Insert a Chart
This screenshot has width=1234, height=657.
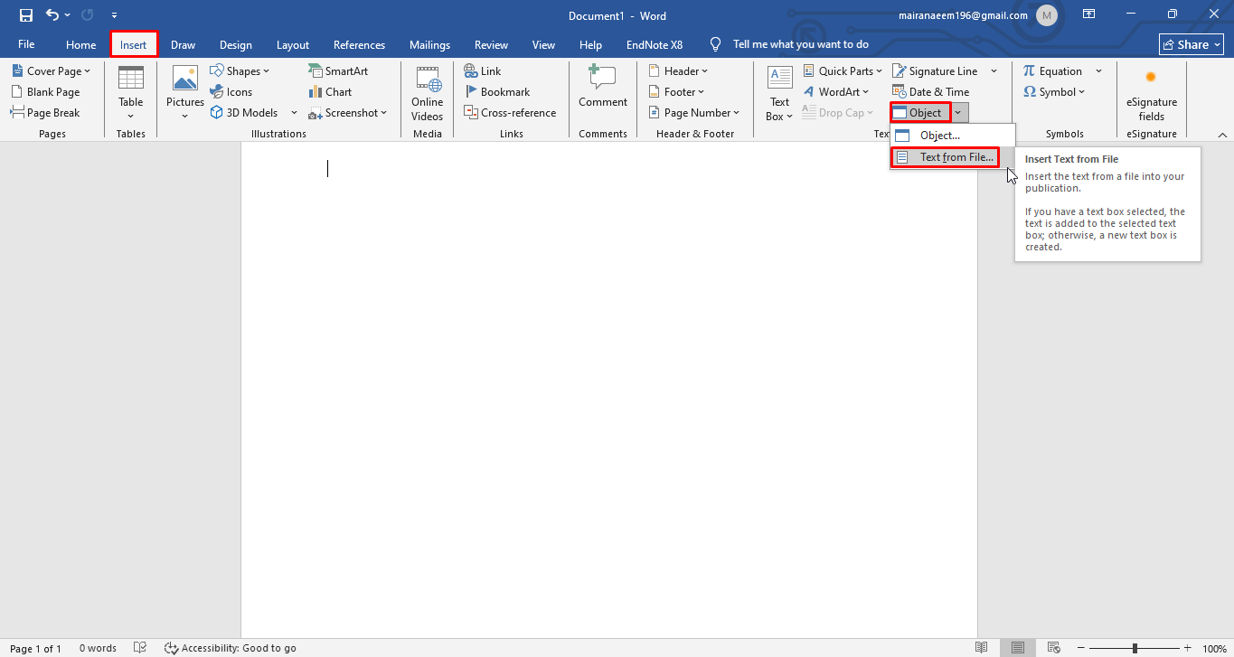(330, 92)
